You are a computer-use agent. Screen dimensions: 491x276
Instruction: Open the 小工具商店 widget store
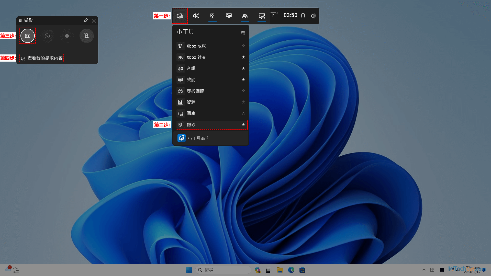pos(198,138)
